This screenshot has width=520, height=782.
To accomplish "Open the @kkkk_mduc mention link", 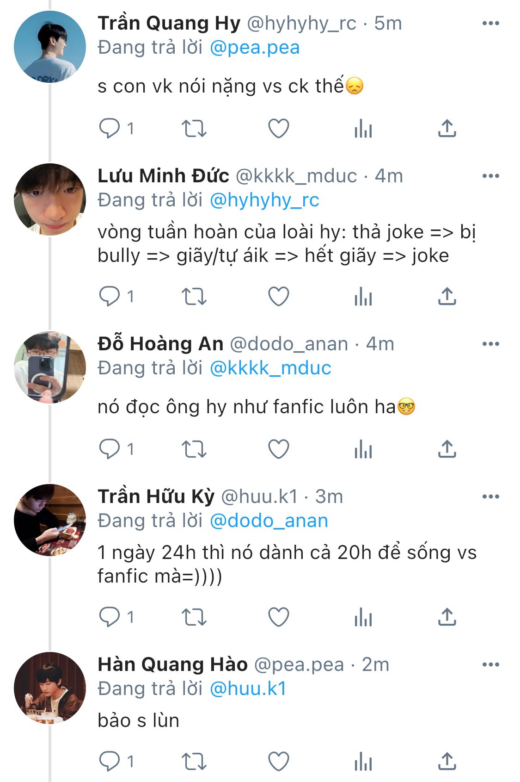I will (x=270, y=368).
